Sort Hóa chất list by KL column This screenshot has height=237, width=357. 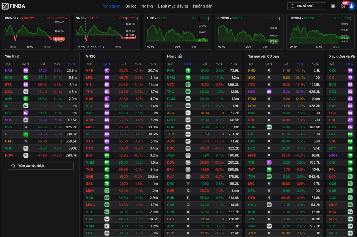click(234, 64)
